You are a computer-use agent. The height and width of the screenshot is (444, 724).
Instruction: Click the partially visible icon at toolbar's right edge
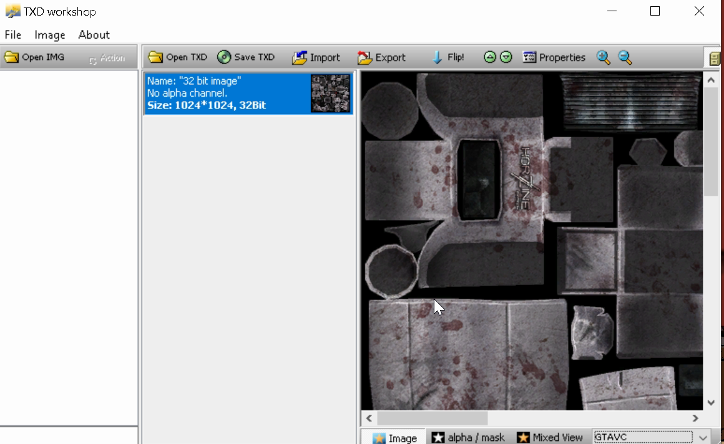[x=714, y=58]
